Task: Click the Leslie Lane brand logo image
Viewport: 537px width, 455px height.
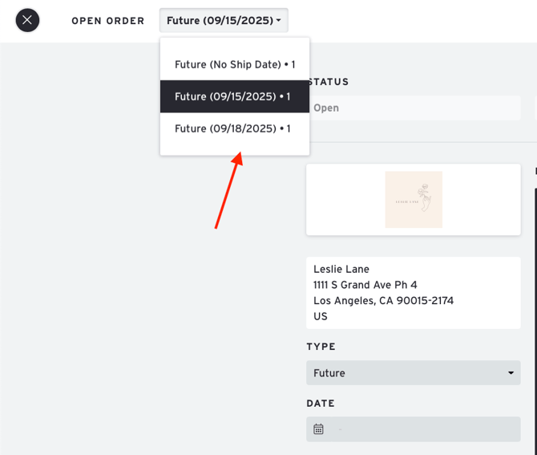Action: coord(414,200)
